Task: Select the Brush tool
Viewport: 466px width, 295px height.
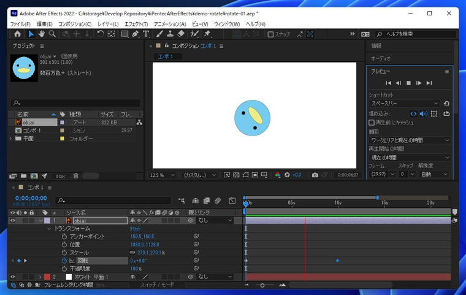Action: (x=159, y=34)
